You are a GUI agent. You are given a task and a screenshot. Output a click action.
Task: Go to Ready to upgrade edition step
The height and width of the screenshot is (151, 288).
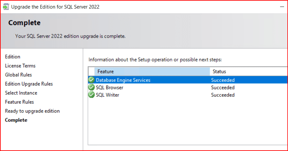[32, 111]
